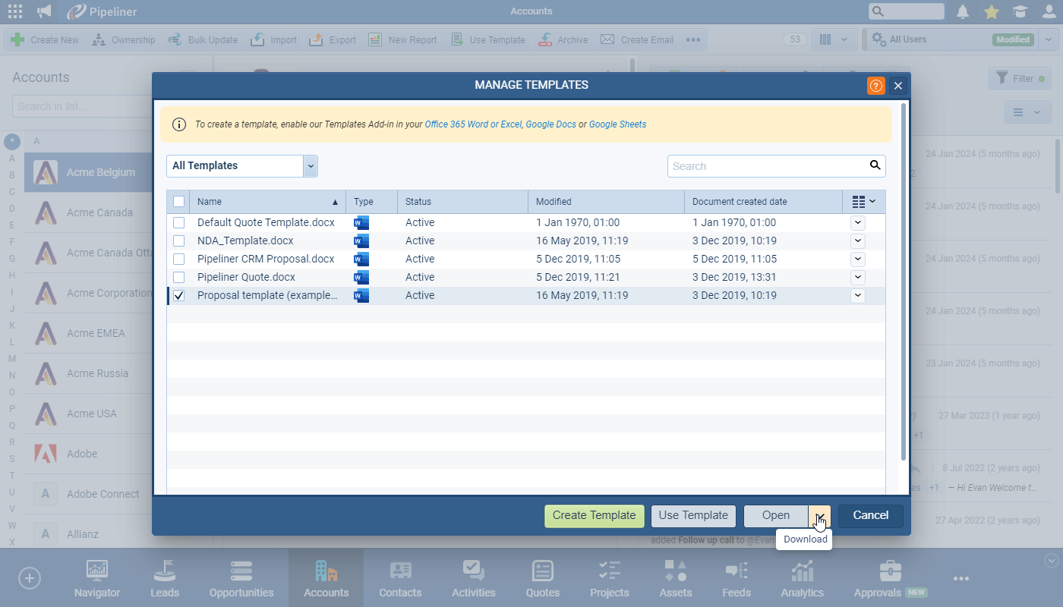Screen dimensions: 1063x607
Task: Open the Google Docs link
Action: coord(550,124)
